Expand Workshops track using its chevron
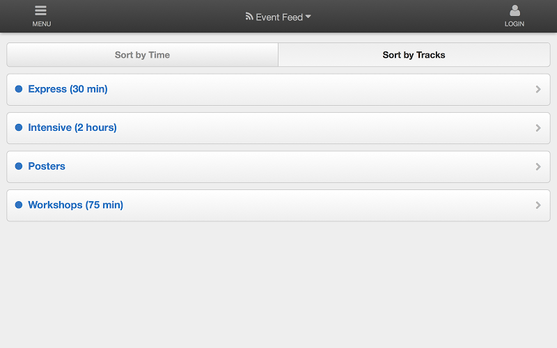This screenshot has height=348, width=557. [x=538, y=205]
